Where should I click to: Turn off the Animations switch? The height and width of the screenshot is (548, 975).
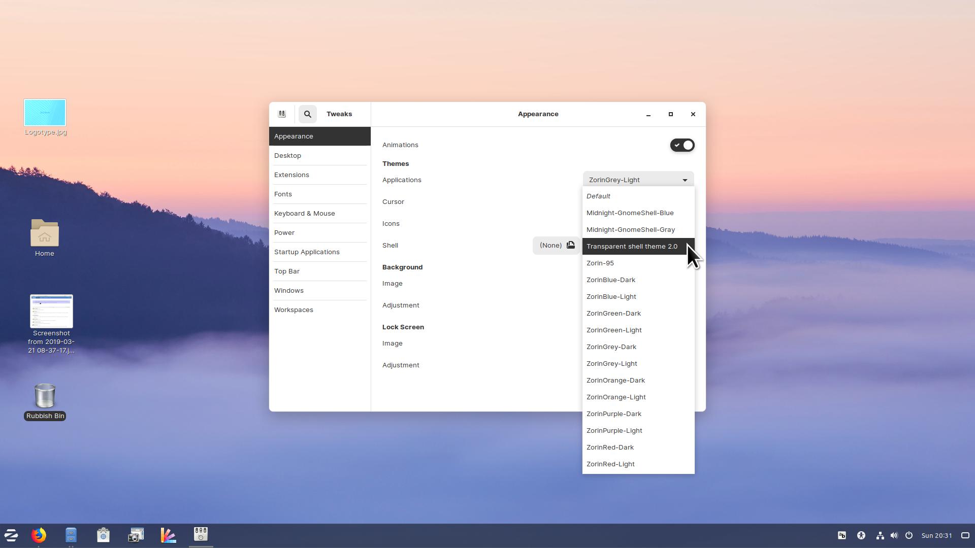click(681, 145)
